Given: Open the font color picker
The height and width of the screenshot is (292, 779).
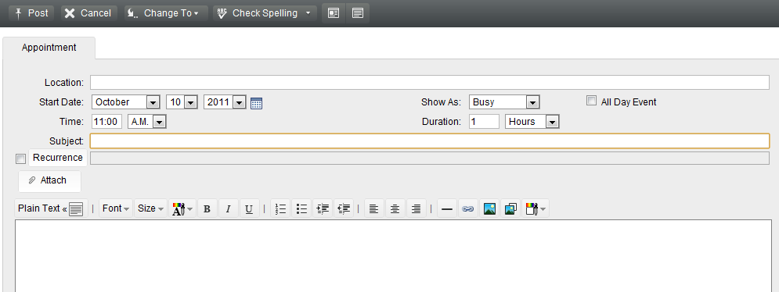Looking at the screenshot, I should click(182, 208).
